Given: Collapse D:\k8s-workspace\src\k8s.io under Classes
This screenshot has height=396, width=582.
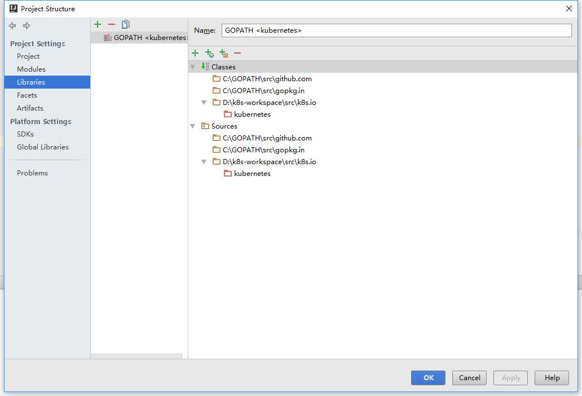Looking at the screenshot, I should click(204, 103).
